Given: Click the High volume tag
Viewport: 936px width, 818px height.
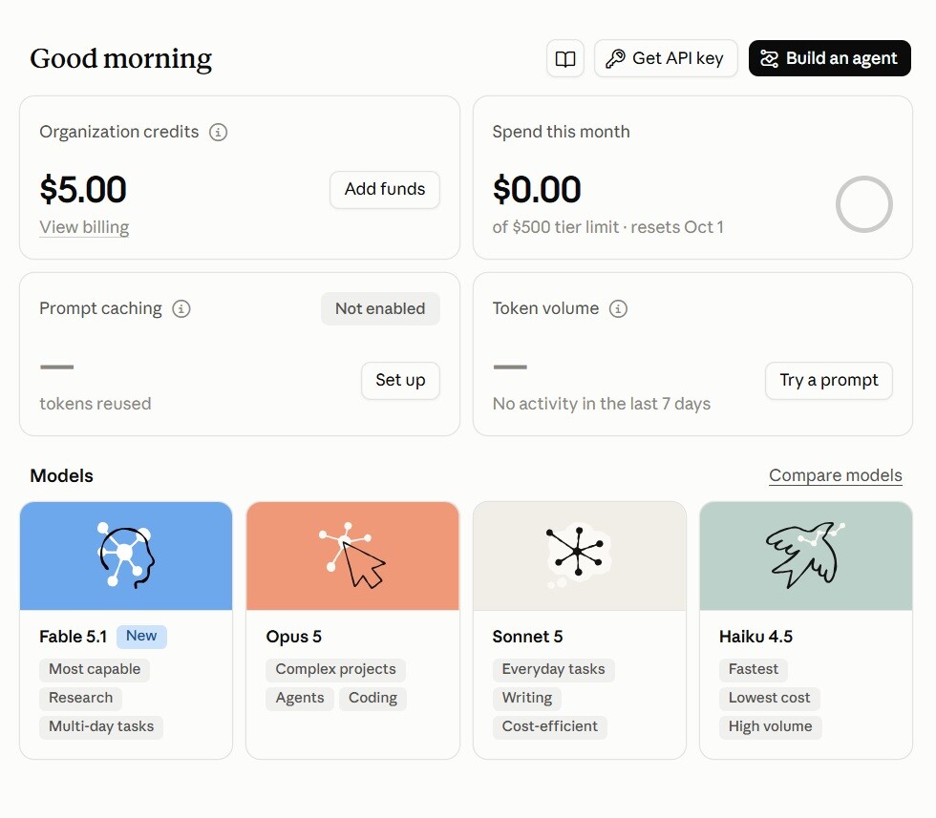Looking at the screenshot, I should [x=770, y=726].
